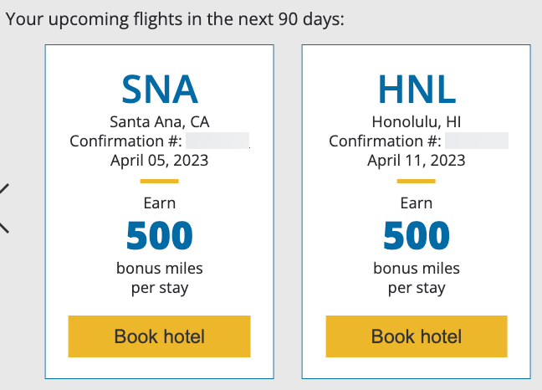Click the April 05, 2023 date

(160, 161)
